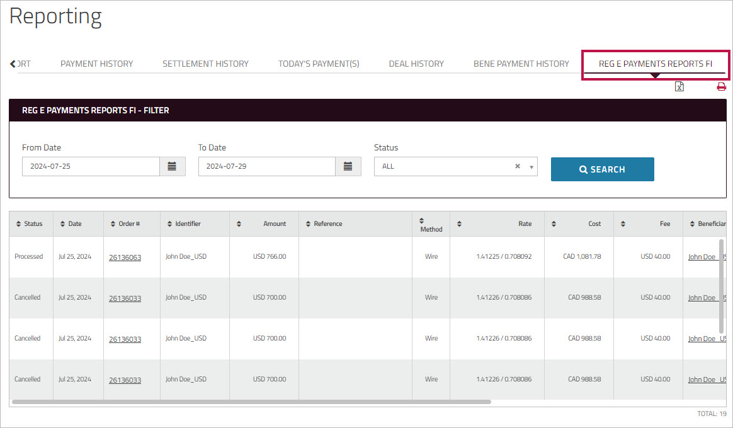Export report to Excel icon
This screenshot has width=733, height=428.
pos(679,87)
